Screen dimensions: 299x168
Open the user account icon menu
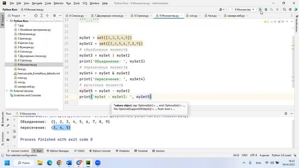(221, 9)
